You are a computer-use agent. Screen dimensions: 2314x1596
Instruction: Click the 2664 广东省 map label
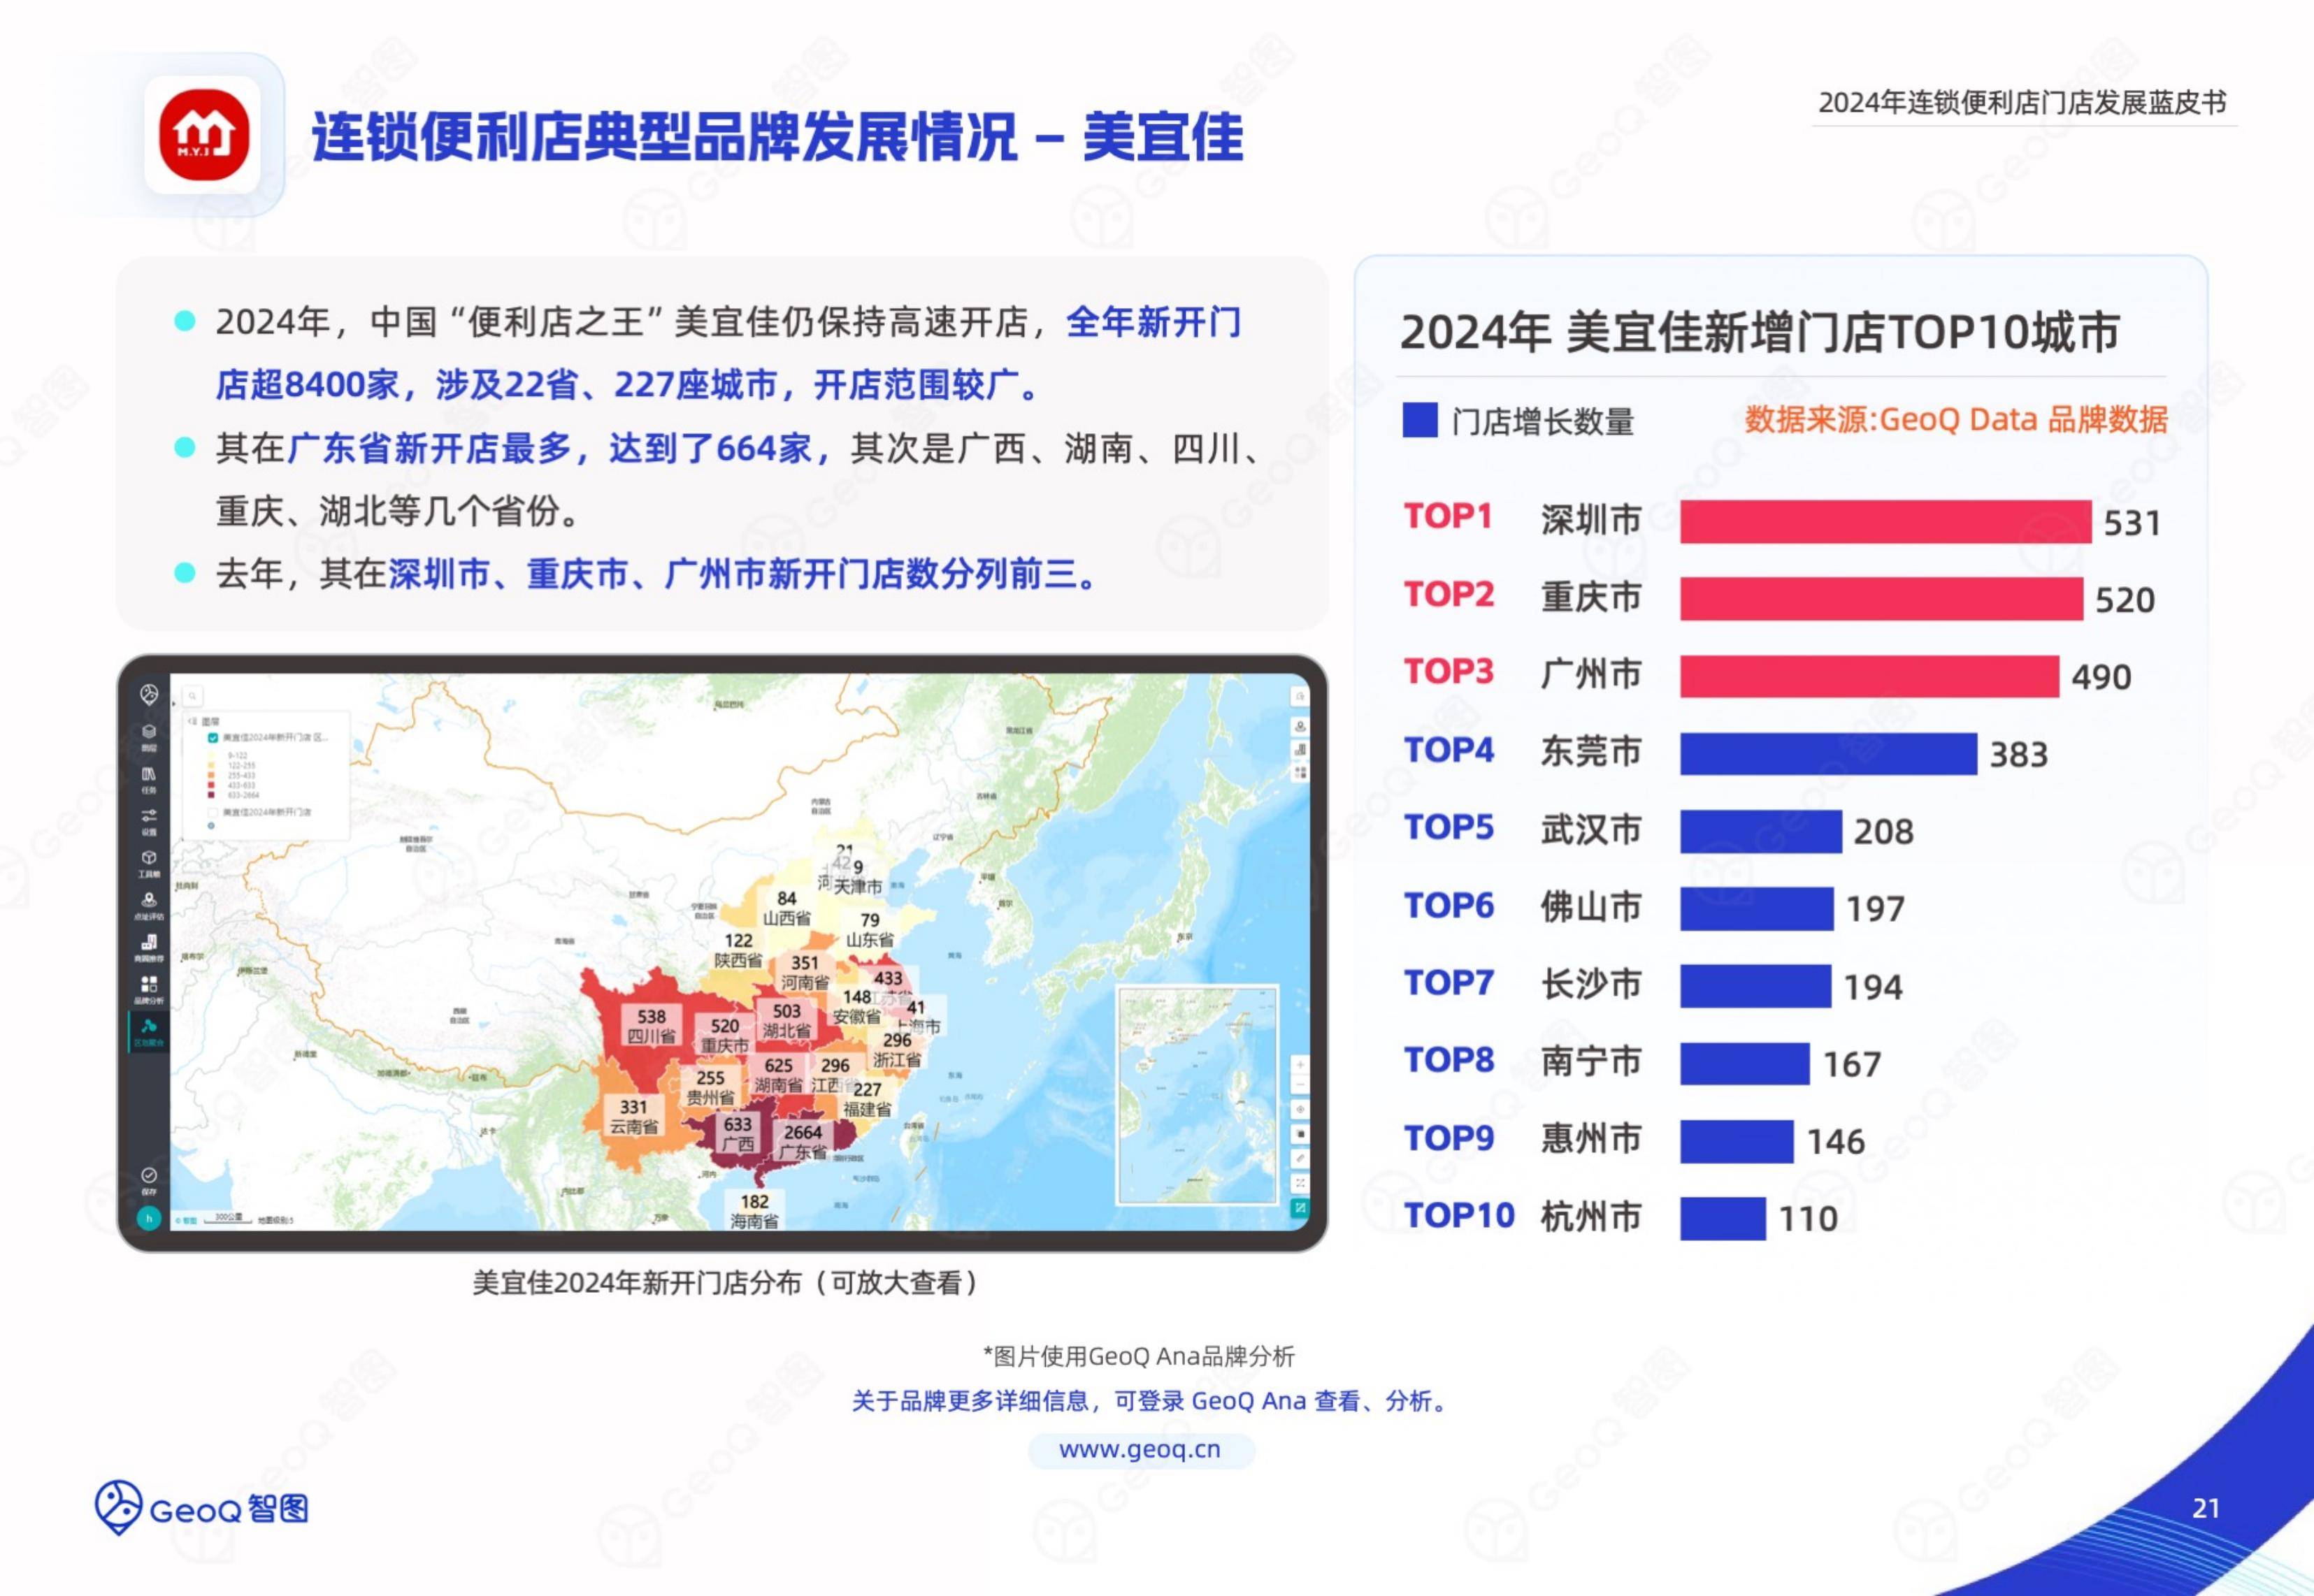(x=803, y=1141)
